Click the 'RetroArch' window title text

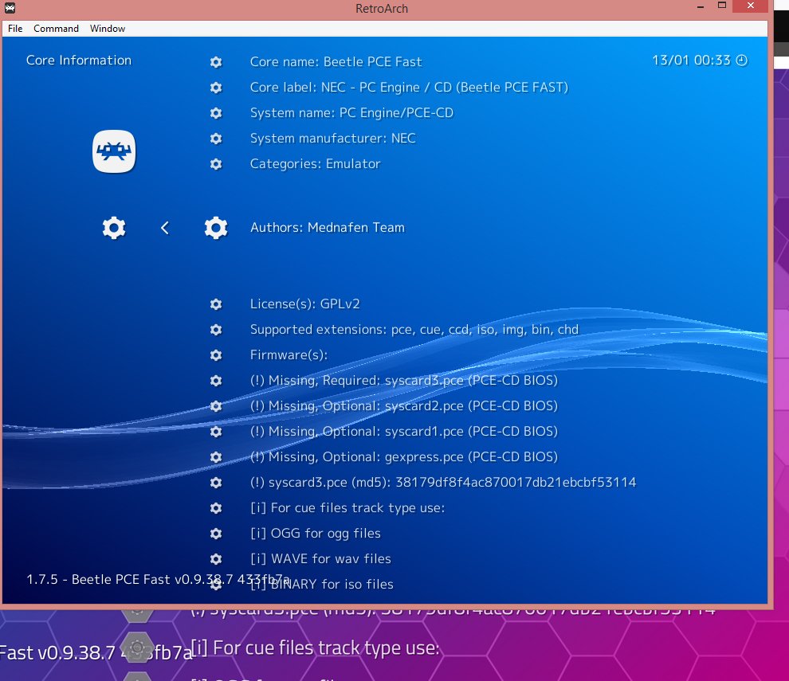[382, 9]
